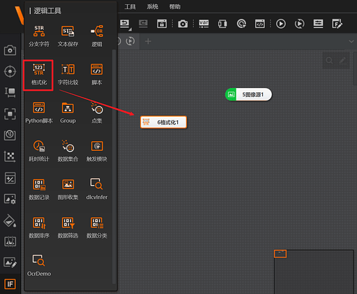357x294 pixels.
Task: Select the Group tool icon
Action: 68,112
